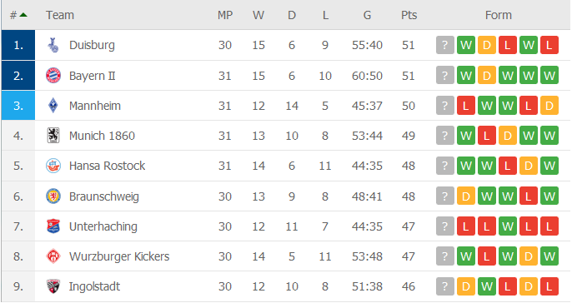Click the Bayern II club logo
The width and height of the screenshot is (572, 303).
[x=53, y=76]
